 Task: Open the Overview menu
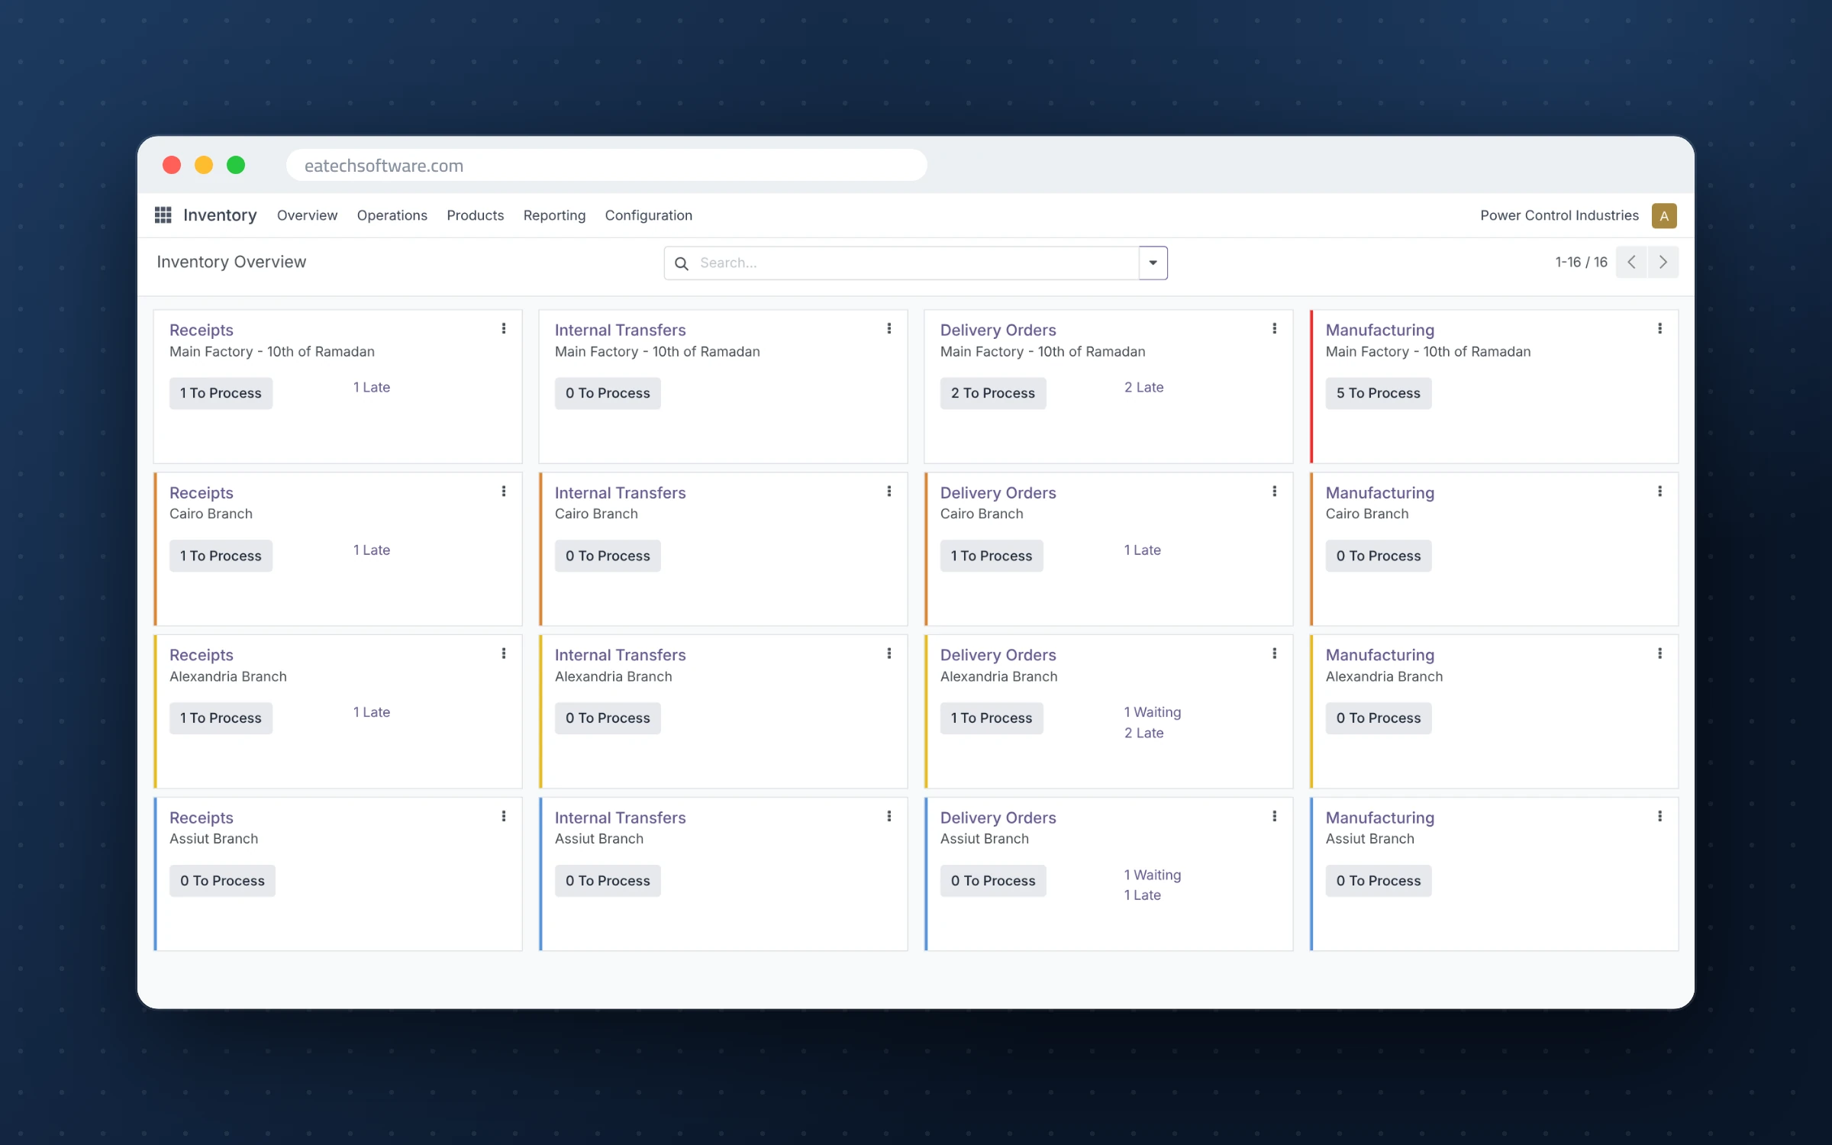(307, 216)
